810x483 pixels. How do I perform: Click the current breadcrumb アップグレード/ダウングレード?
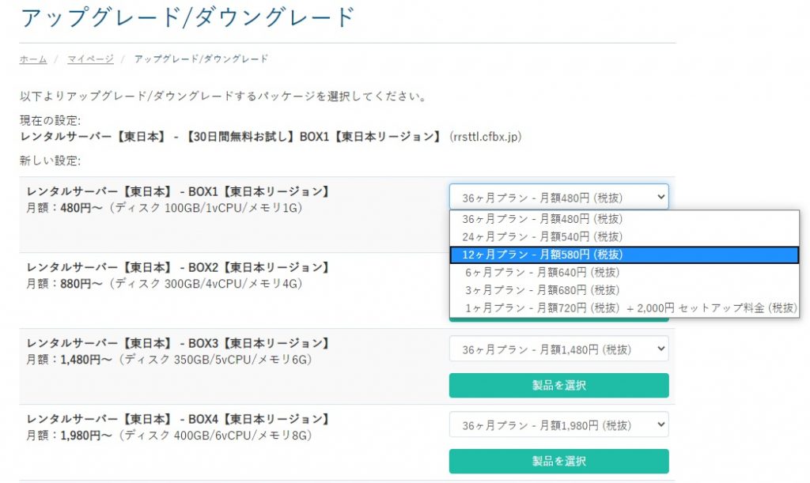[201, 59]
